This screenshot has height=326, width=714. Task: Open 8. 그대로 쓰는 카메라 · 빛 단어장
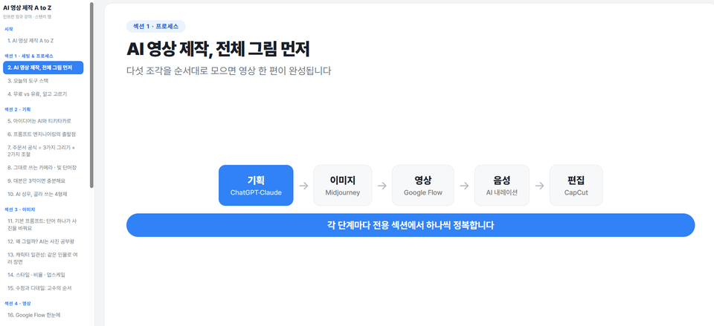tap(43, 167)
